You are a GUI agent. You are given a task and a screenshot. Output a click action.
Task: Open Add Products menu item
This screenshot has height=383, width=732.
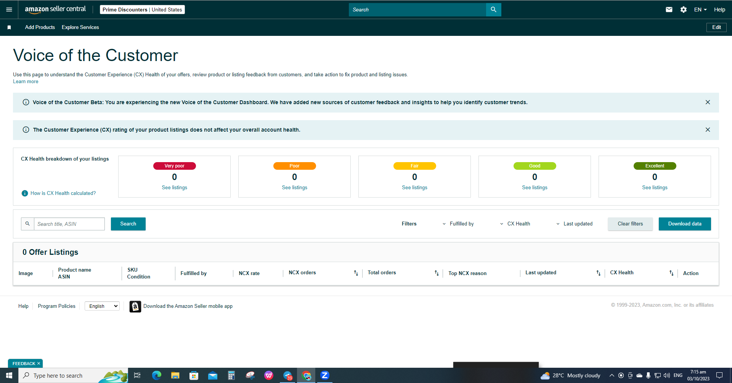(40, 27)
